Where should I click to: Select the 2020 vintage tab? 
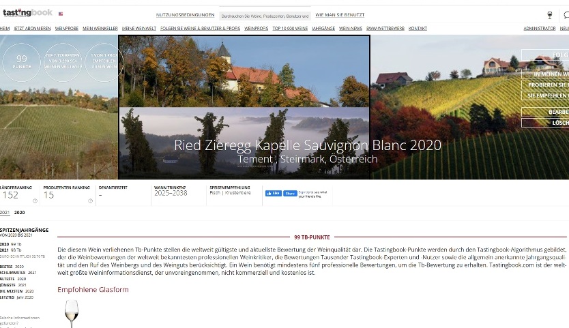tap(20, 212)
